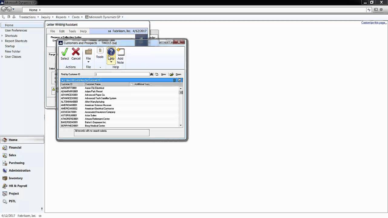This screenshot has height=218, width=388.
Task: Select User Preferences in navigation list
Action: click(16, 30)
